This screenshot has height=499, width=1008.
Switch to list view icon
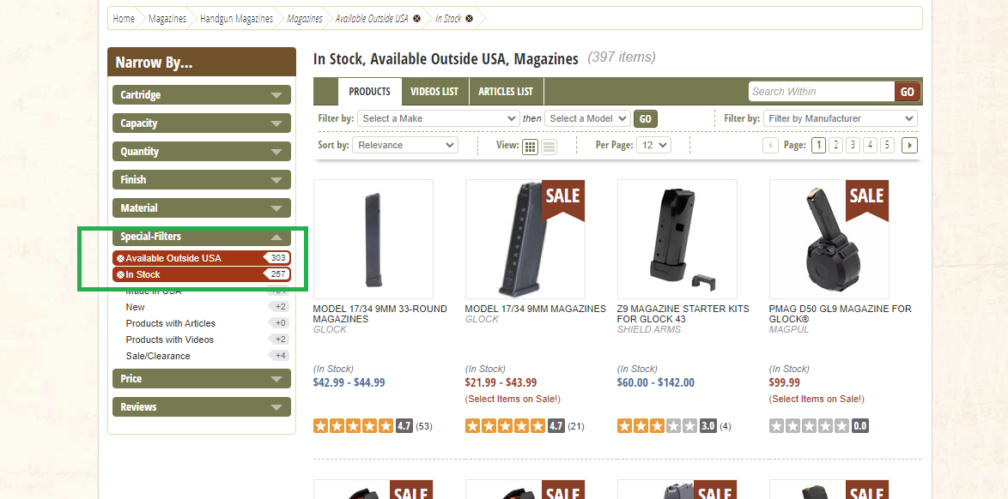(x=549, y=146)
